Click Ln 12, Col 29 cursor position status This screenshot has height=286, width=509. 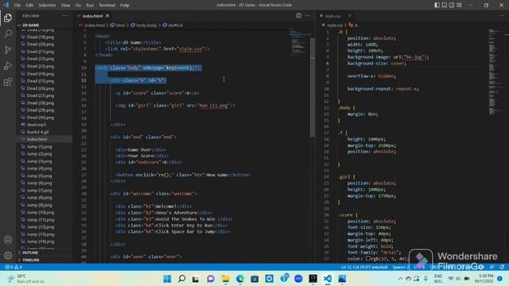tap(364, 267)
